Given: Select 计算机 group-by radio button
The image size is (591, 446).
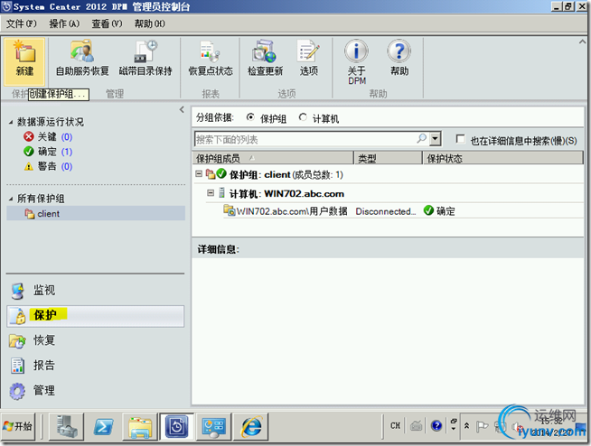Looking at the screenshot, I should pyautogui.click(x=303, y=117).
